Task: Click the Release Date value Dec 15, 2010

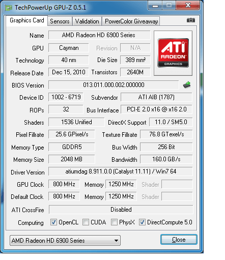Action: pos(69,72)
